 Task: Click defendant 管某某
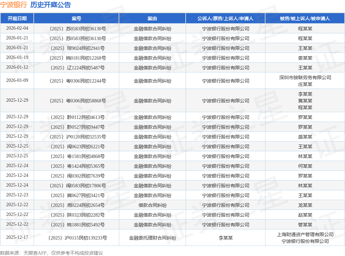pyautogui.click(x=305, y=225)
